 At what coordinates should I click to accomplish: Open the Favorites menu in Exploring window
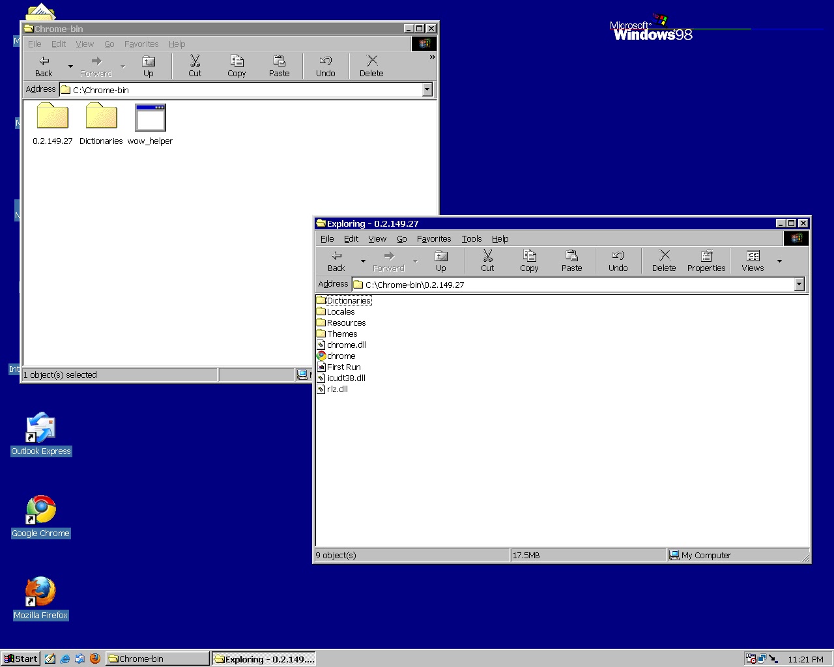tap(434, 239)
